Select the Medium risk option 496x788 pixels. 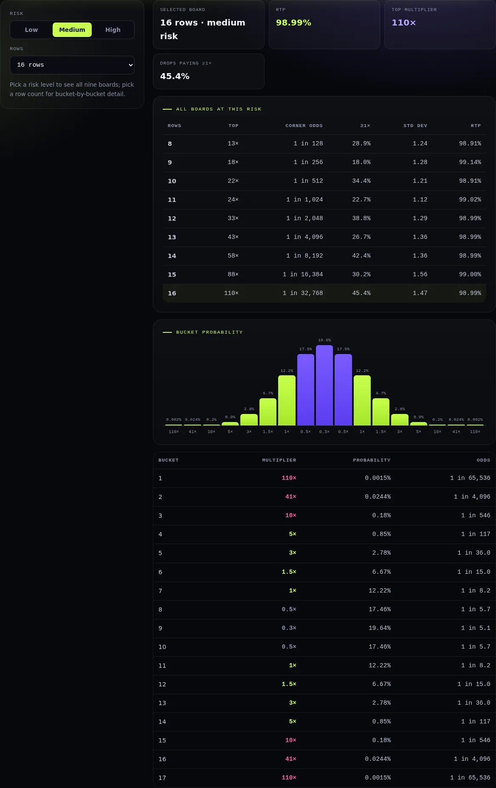pos(72,30)
